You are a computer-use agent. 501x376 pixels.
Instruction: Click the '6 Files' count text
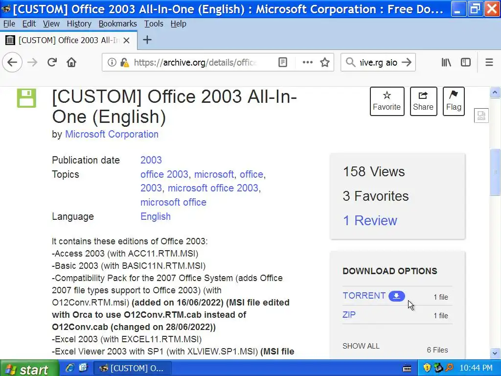(x=437, y=350)
